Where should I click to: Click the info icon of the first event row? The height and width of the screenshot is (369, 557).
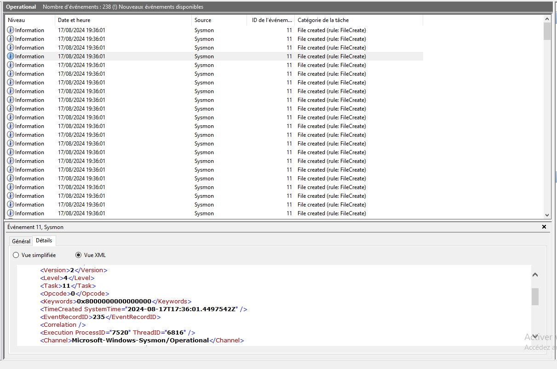pos(11,30)
